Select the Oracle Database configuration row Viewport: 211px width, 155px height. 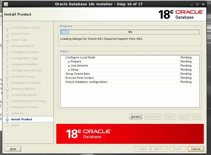130,82
